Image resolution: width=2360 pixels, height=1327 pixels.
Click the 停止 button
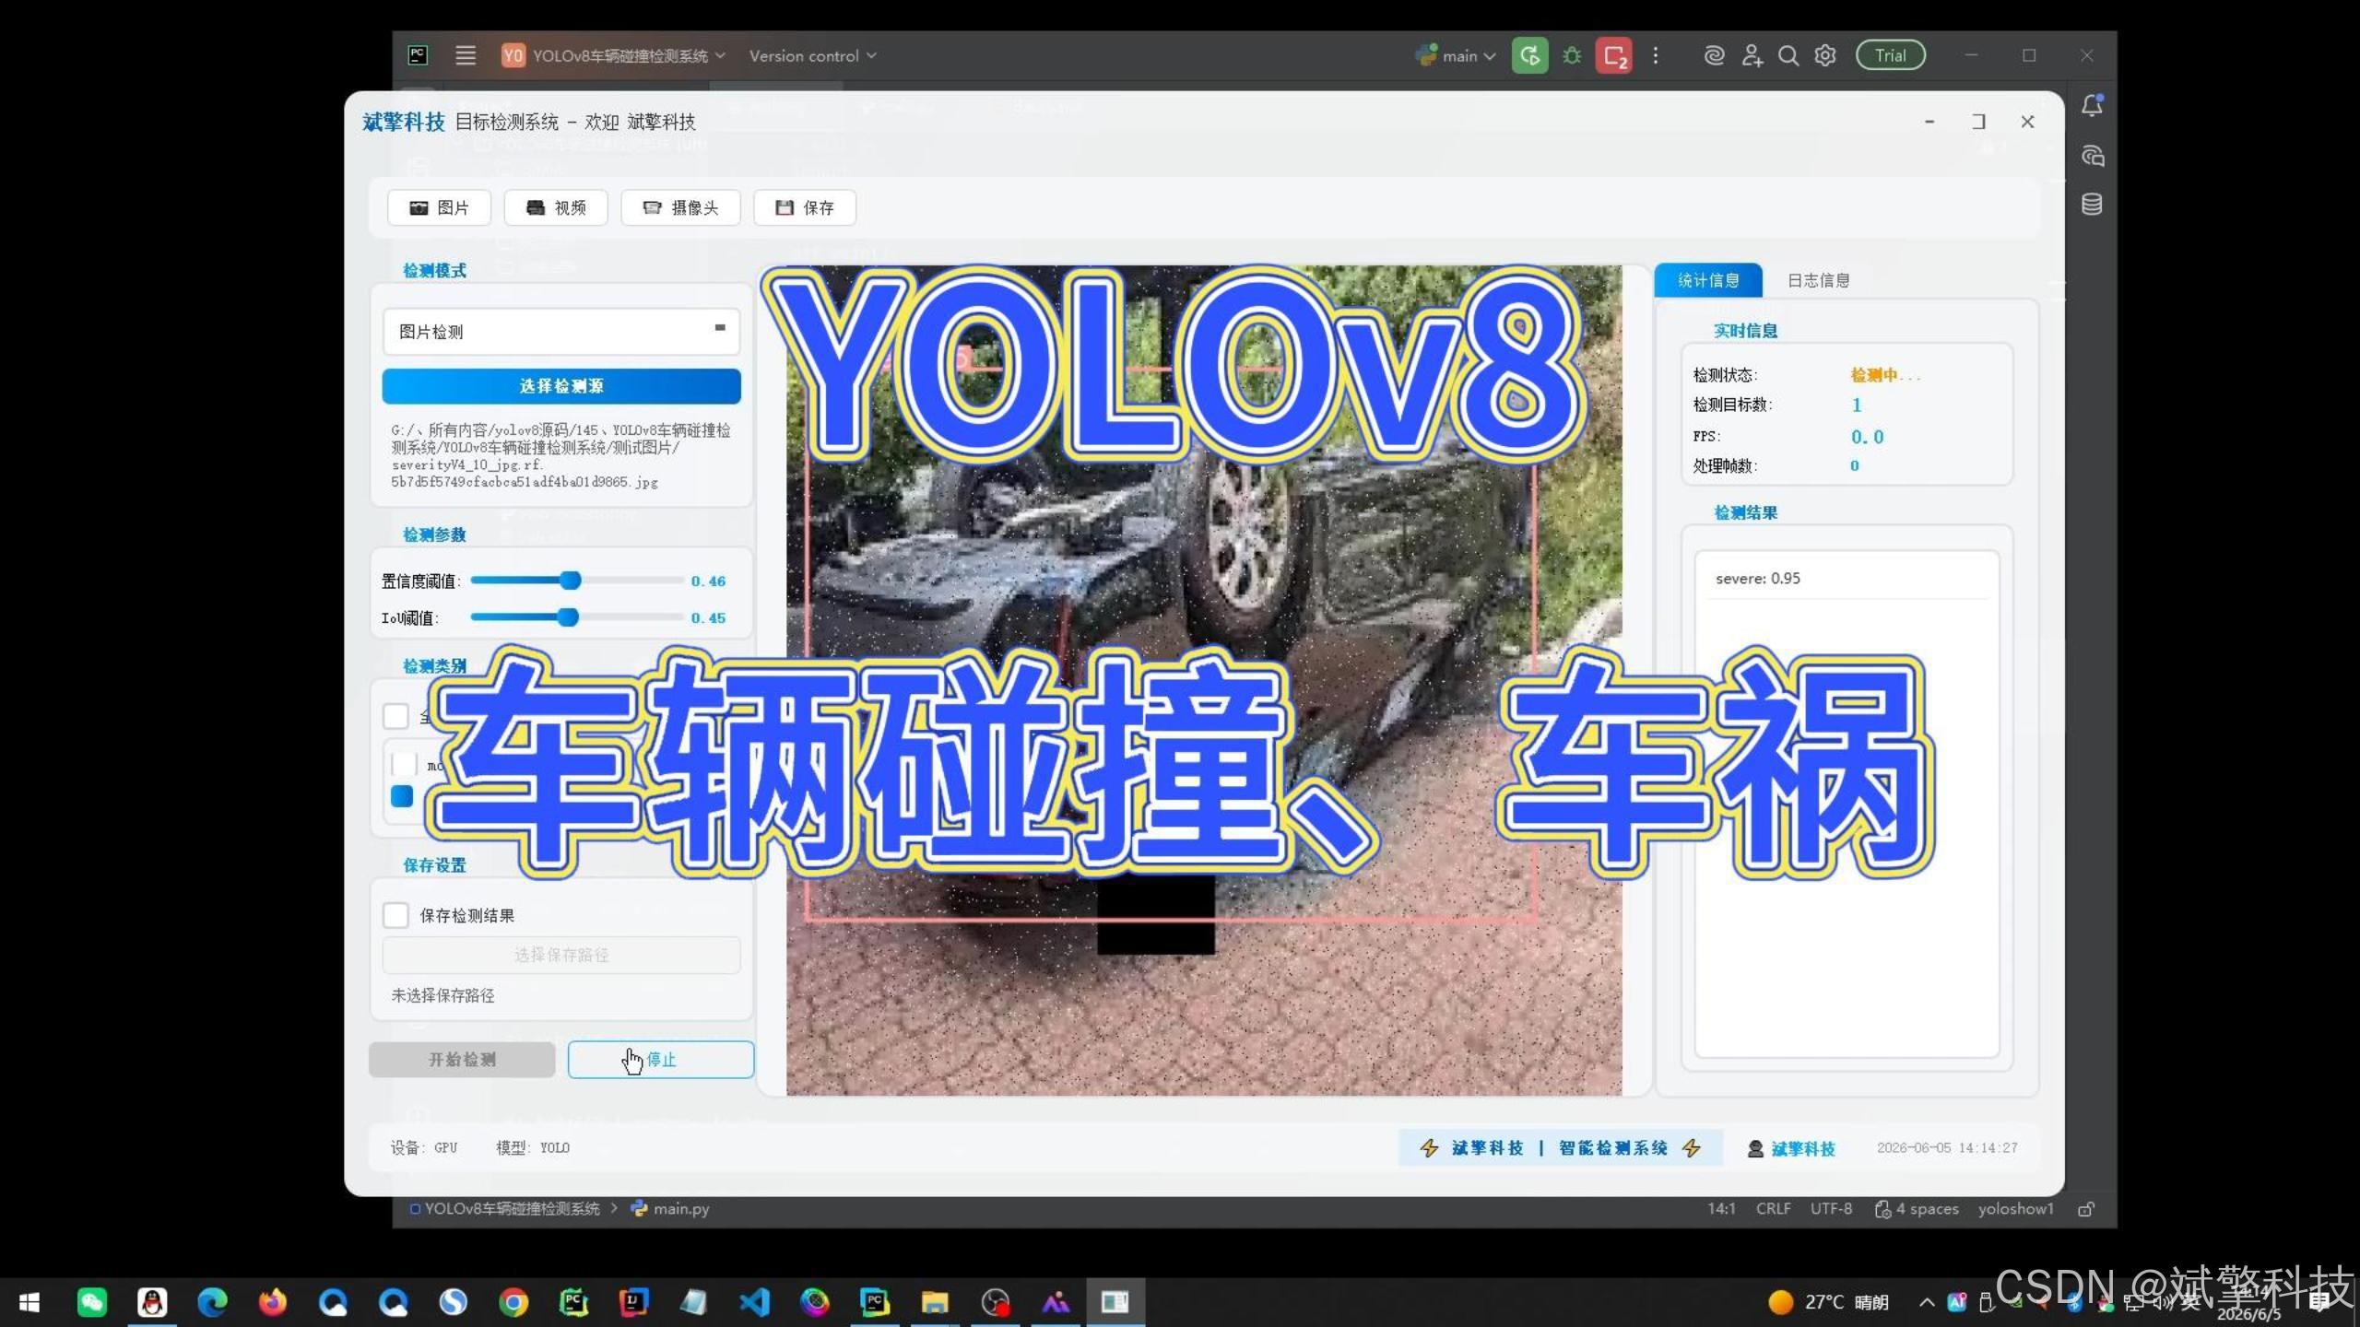tap(661, 1060)
